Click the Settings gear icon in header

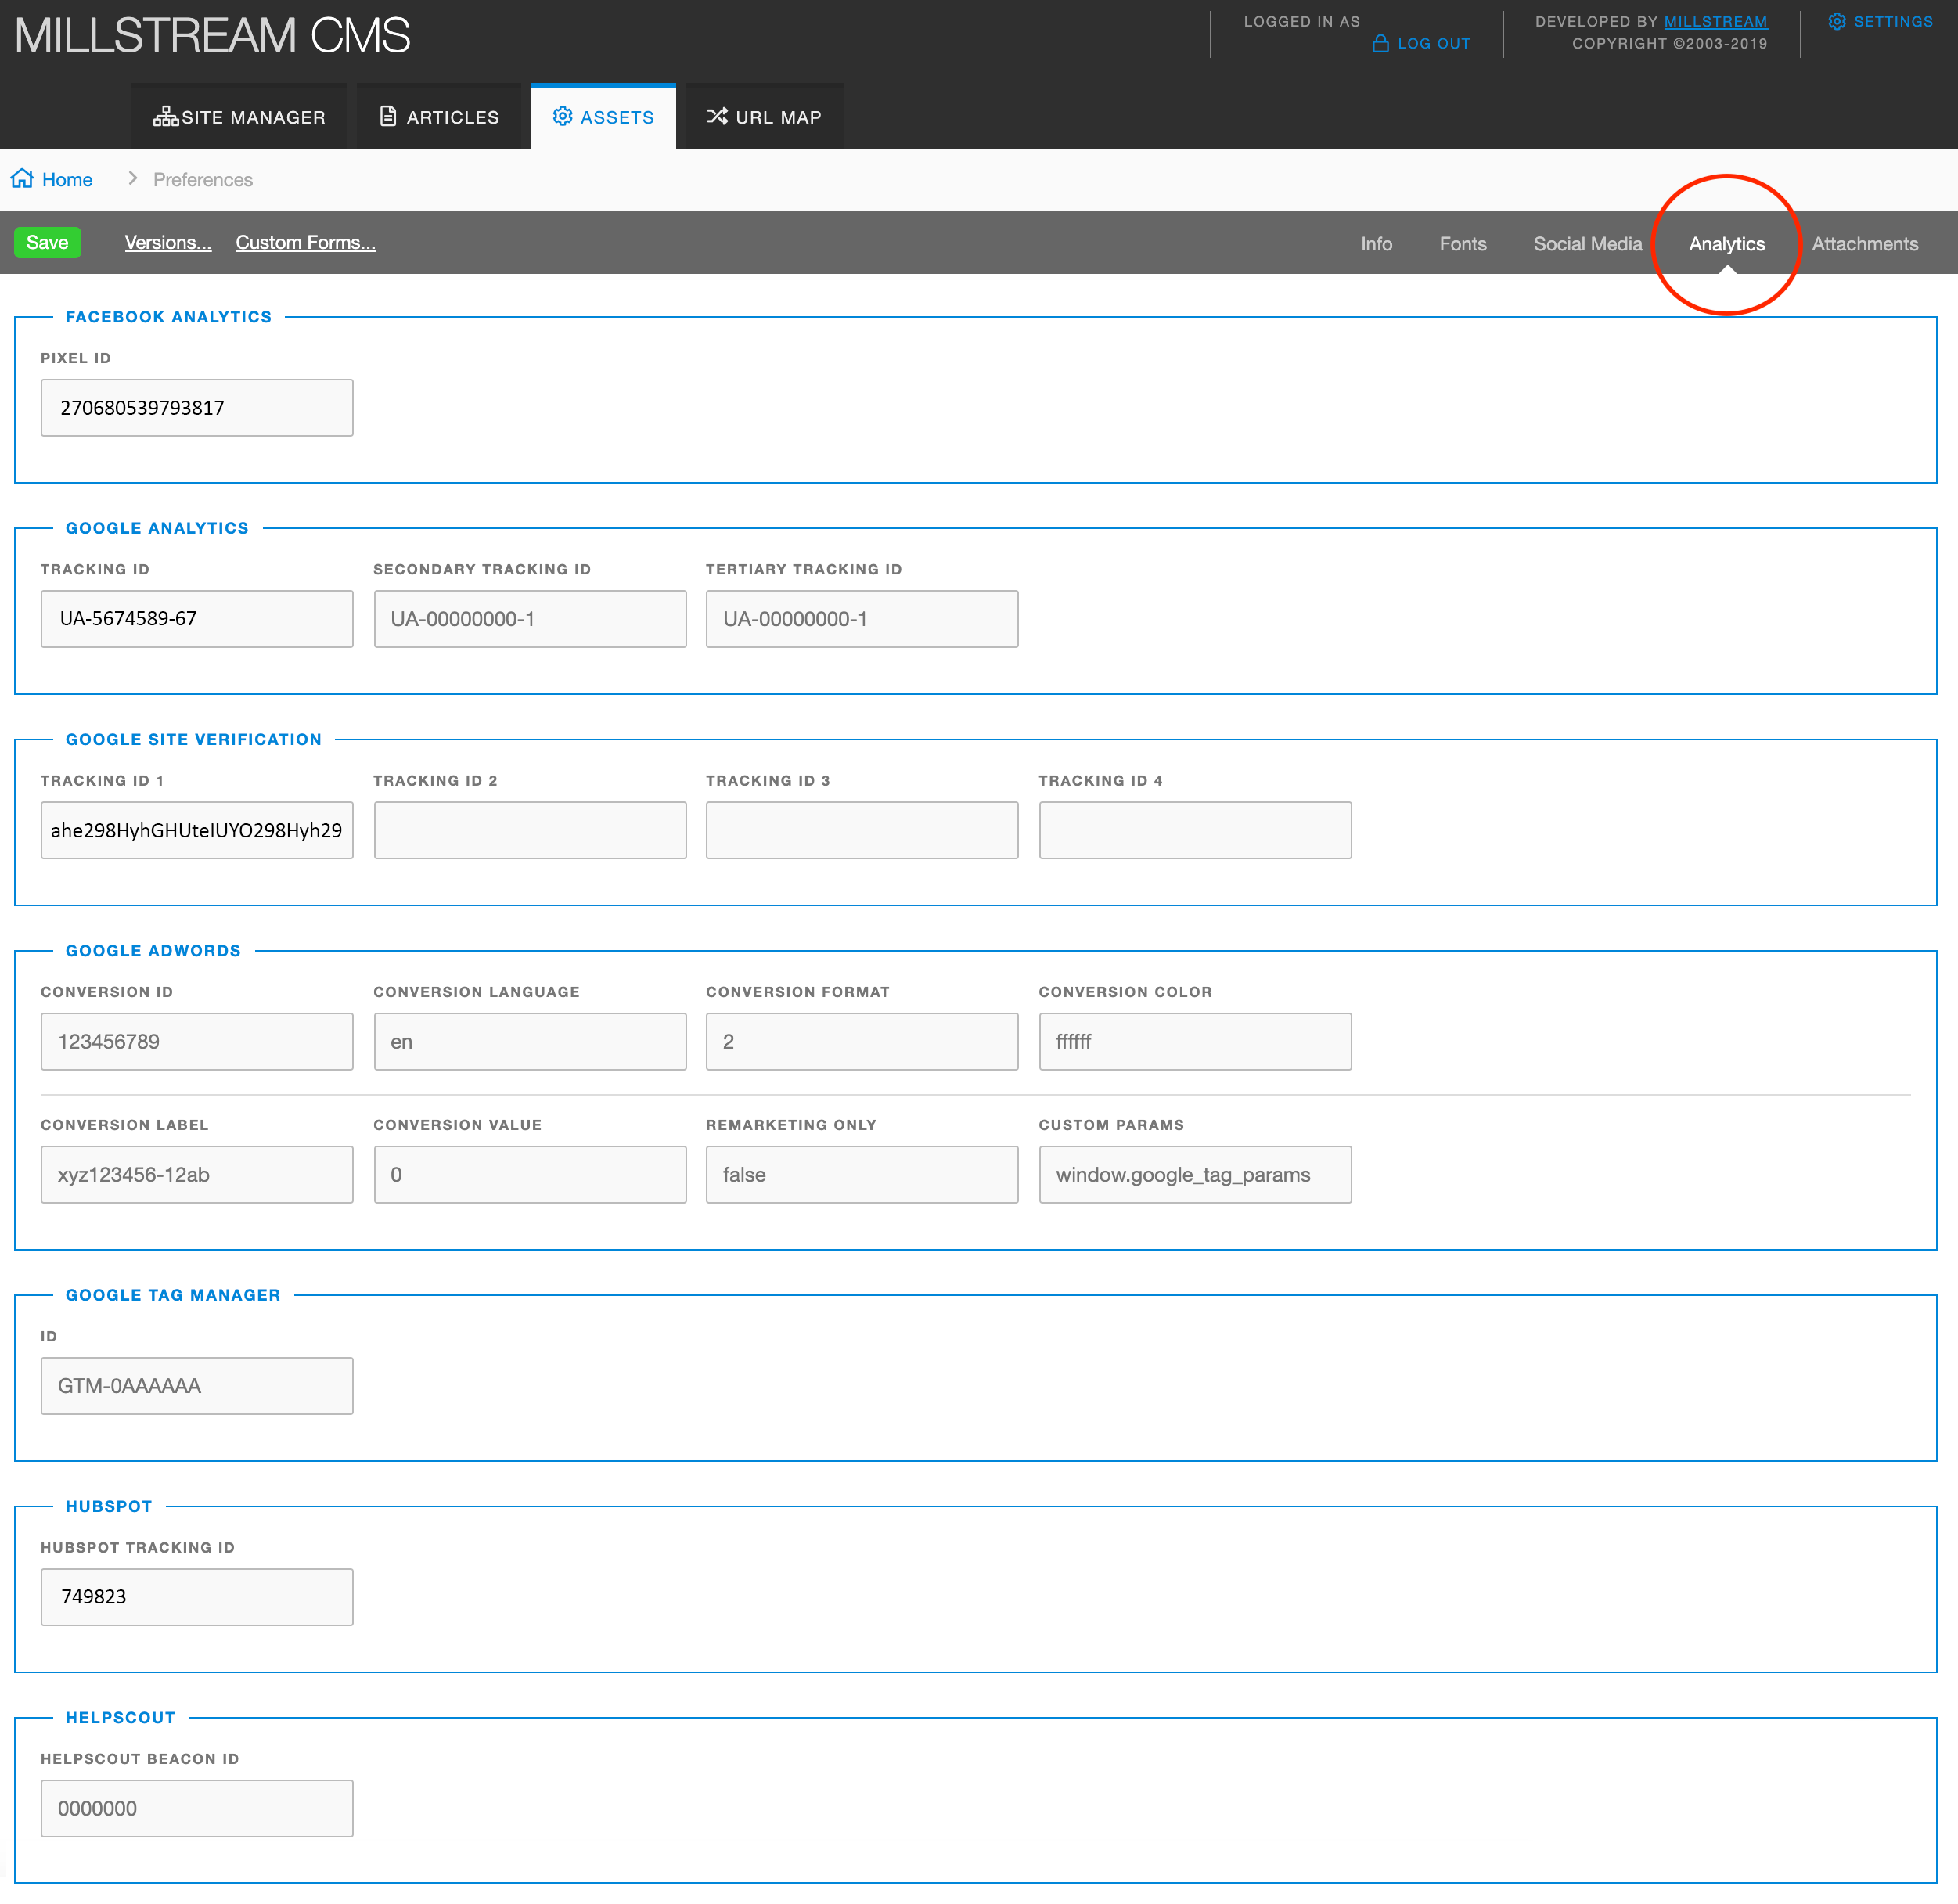coord(1837,22)
